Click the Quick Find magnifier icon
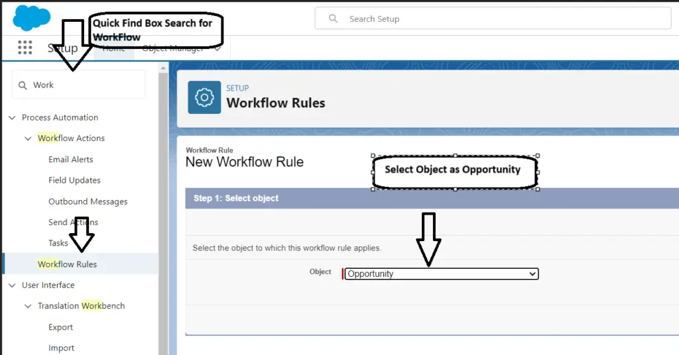This screenshot has width=679, height=355. coord(23,85)
